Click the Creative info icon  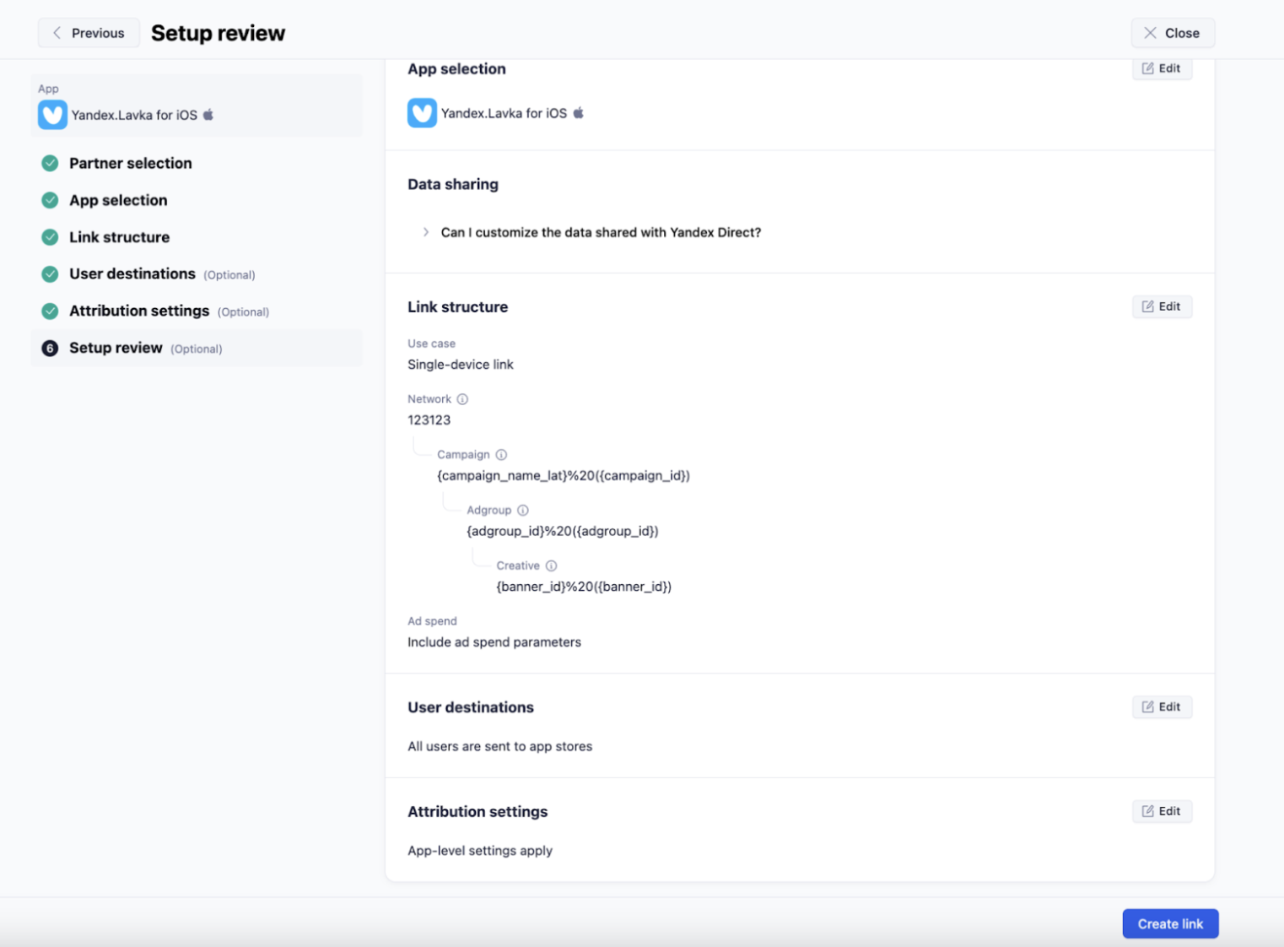tap(551, 566)
